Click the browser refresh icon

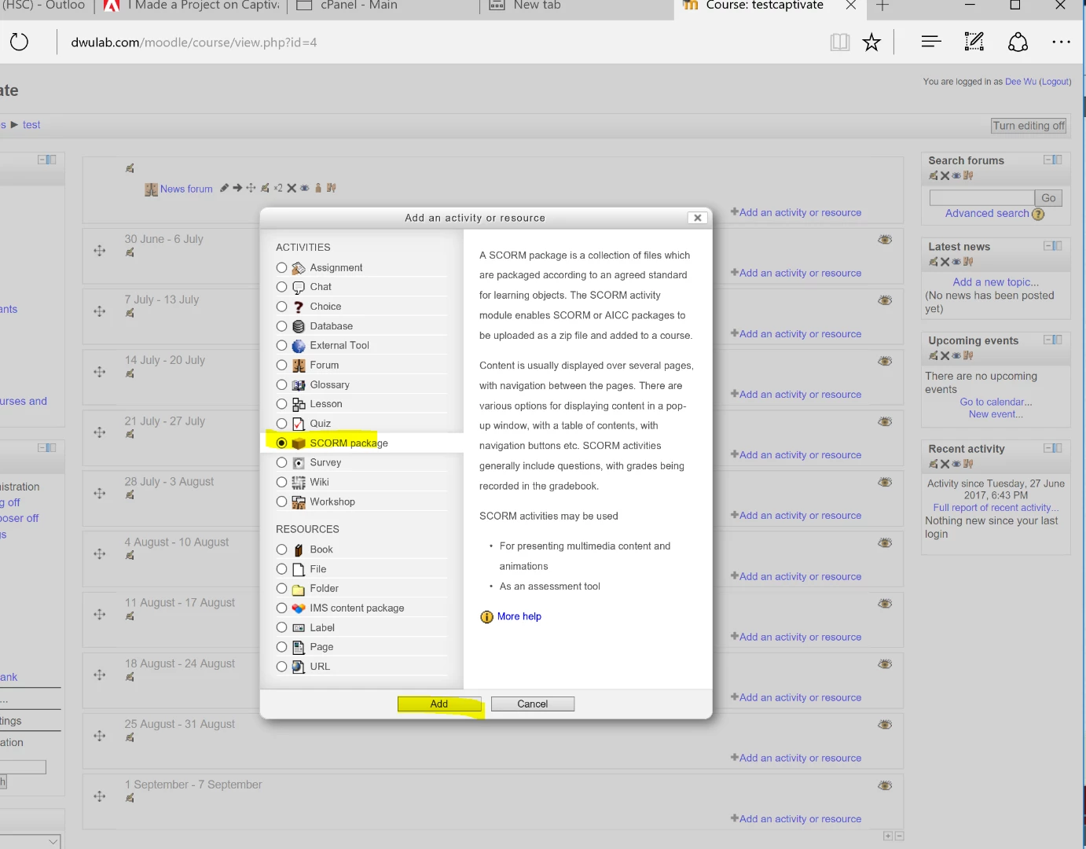pos(19,42)
